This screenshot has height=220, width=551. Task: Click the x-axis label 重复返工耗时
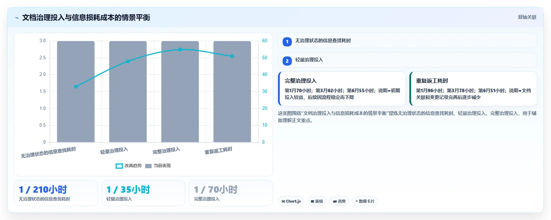pyautogui.click(x=218, y=151)
